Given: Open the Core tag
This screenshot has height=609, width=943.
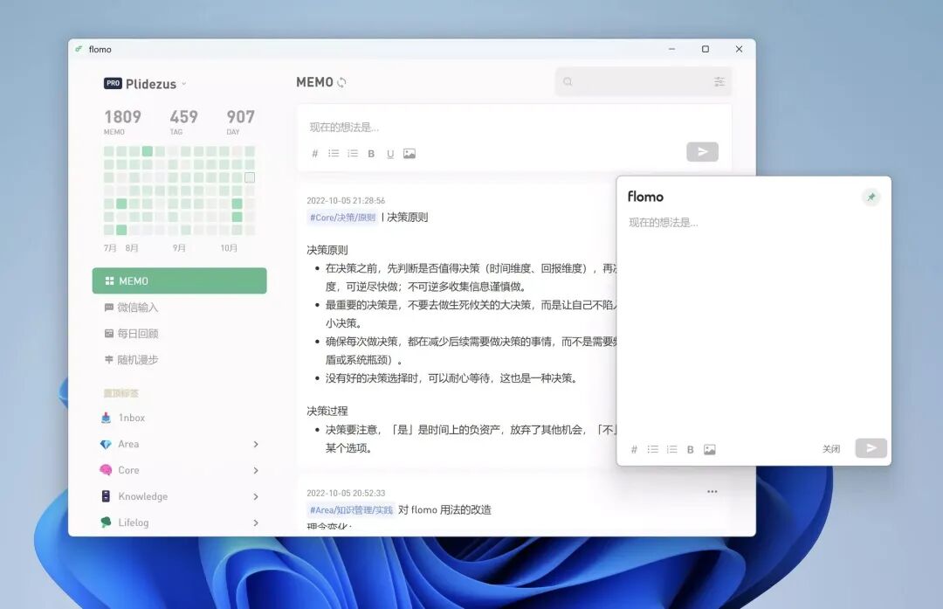Looking at the screenshot, I should pos(128,471).
